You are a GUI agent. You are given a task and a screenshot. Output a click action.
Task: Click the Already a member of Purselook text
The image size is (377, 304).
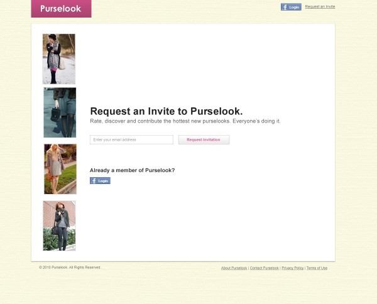click(x=132, y=170)
